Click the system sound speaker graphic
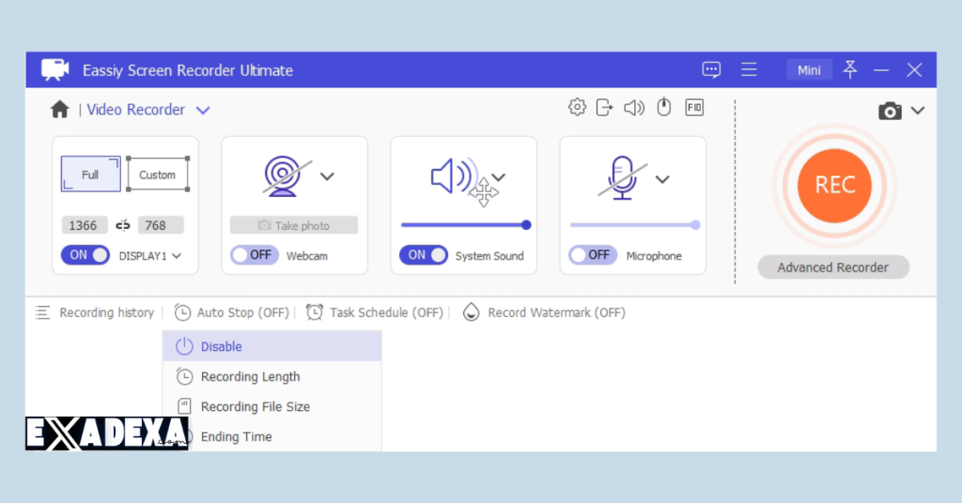The image size is (962, 503). (453, 176)
